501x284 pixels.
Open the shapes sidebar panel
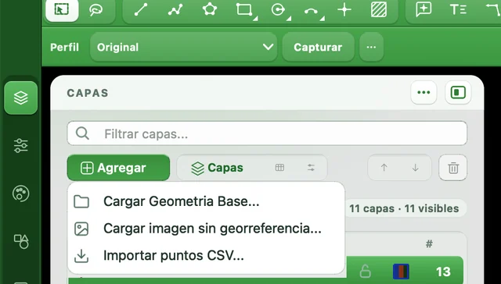tap(21, 241)
